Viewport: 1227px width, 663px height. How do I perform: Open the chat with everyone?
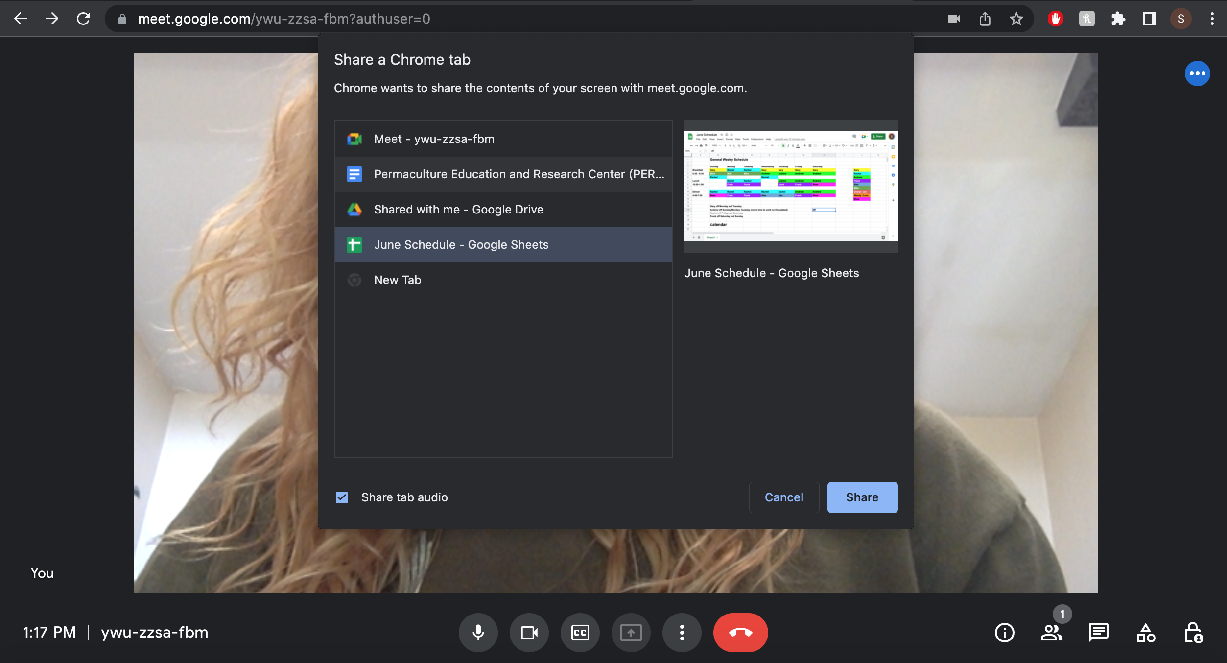click(1098, 632)
